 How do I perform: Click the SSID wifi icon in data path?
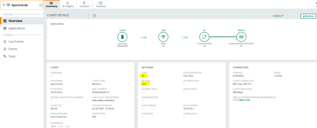click(163, 37)
